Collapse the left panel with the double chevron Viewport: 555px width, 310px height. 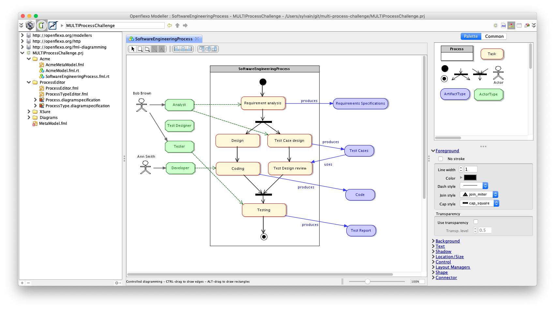(x=21, y=25)
